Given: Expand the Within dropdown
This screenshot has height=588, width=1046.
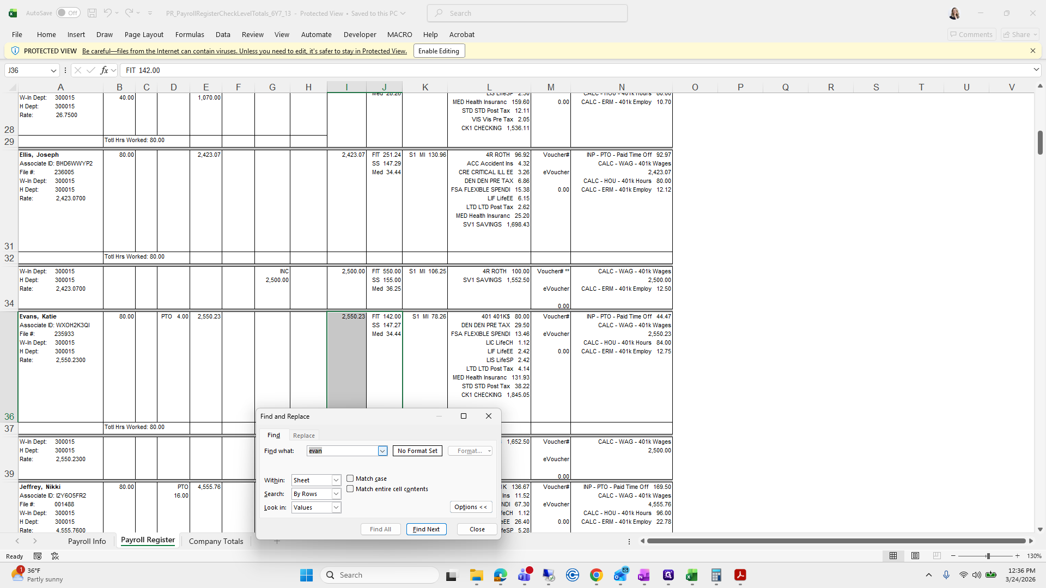Looking at the screenshot, I should click(x=336, y=480).
